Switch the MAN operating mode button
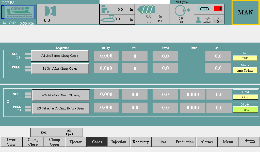The image size is (260, 152). [245, 12]
